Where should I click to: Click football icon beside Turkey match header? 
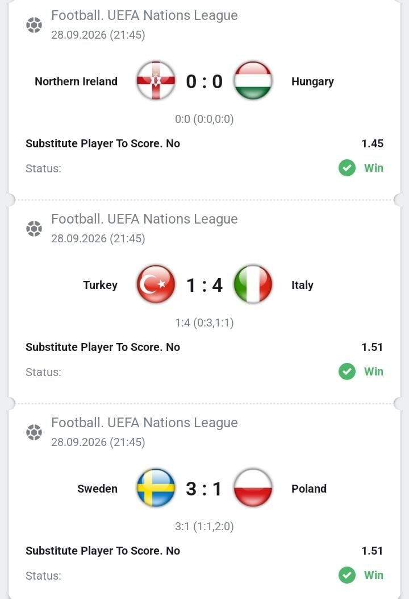pos(34,229)
